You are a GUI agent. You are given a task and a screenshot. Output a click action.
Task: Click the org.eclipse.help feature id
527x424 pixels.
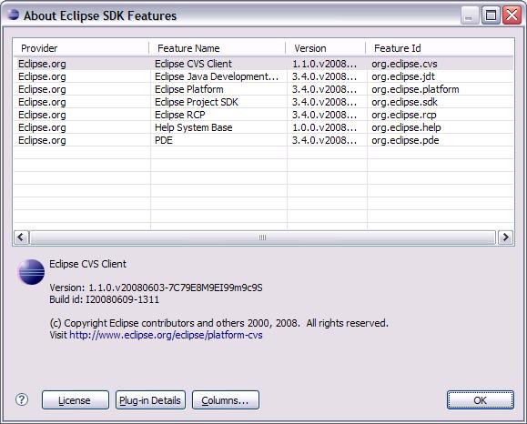[x=406, y=127]
